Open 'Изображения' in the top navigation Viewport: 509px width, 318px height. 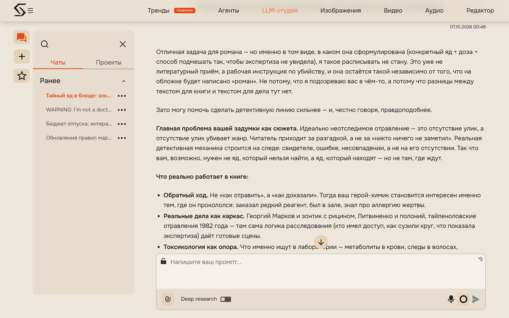[341, 10]
